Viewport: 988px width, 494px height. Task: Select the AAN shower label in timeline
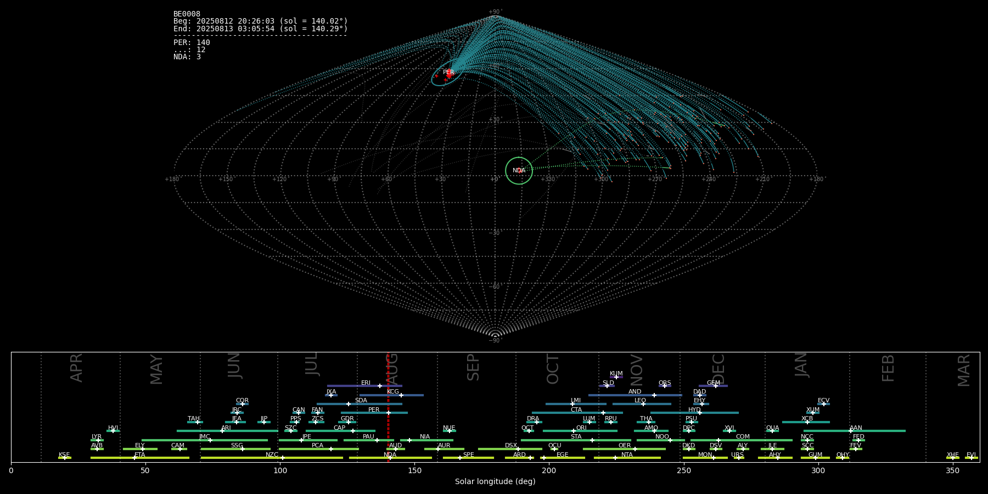[x=856, y=428]
